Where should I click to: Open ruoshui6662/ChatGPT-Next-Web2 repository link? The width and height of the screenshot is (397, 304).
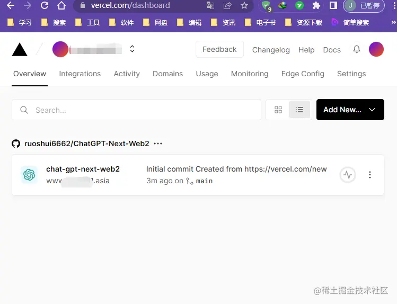pyautogui.click(x=86, y=144)
